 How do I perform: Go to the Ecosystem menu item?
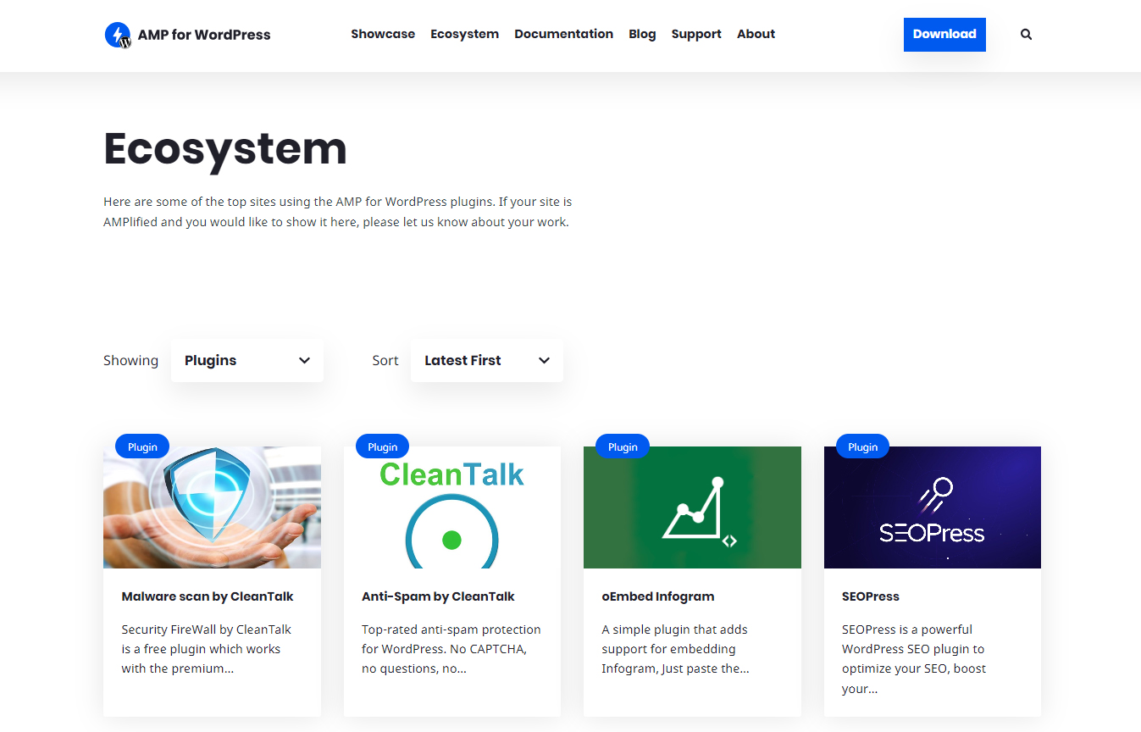[464, 34]
